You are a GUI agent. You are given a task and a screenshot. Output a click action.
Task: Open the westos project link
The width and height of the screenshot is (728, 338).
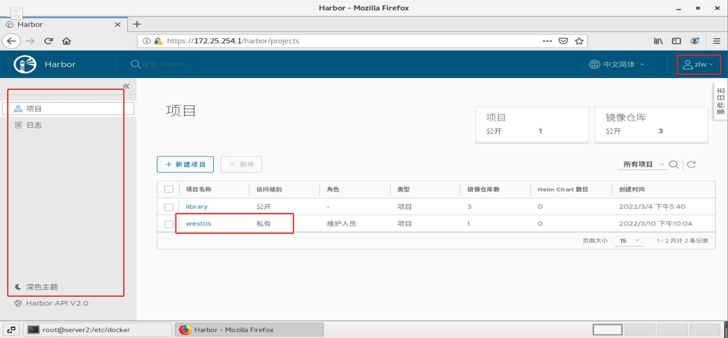pos(198,224)
